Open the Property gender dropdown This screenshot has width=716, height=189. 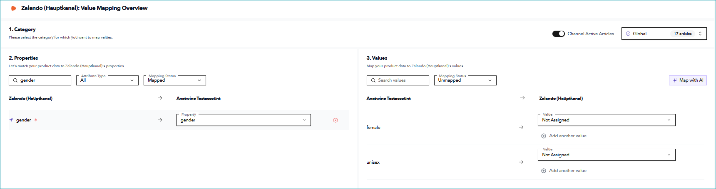(244, 120)
